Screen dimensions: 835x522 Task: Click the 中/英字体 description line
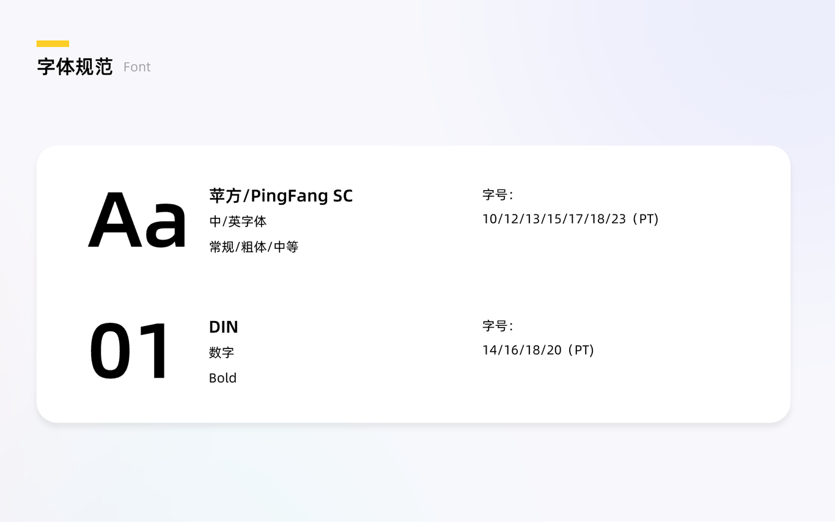click(238, 221)
